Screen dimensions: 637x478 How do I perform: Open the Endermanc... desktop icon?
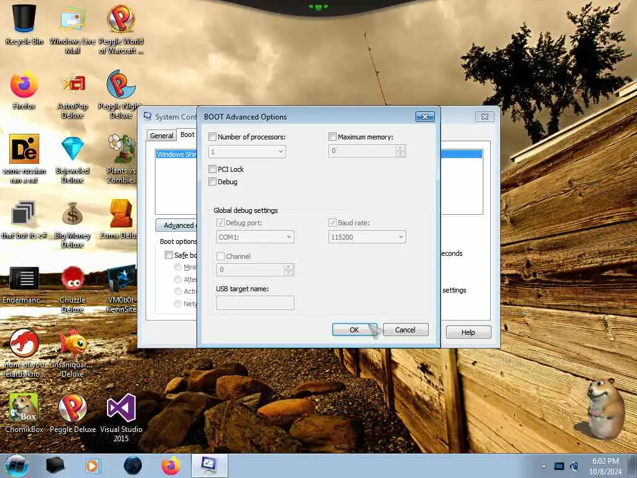click(x=24, y=284)
